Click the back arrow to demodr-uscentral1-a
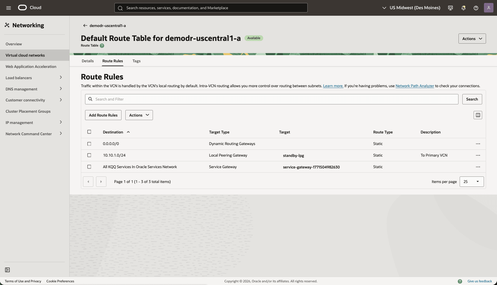Image resolution: width=497 pixels, height=285 pixels. coord(85,26)
